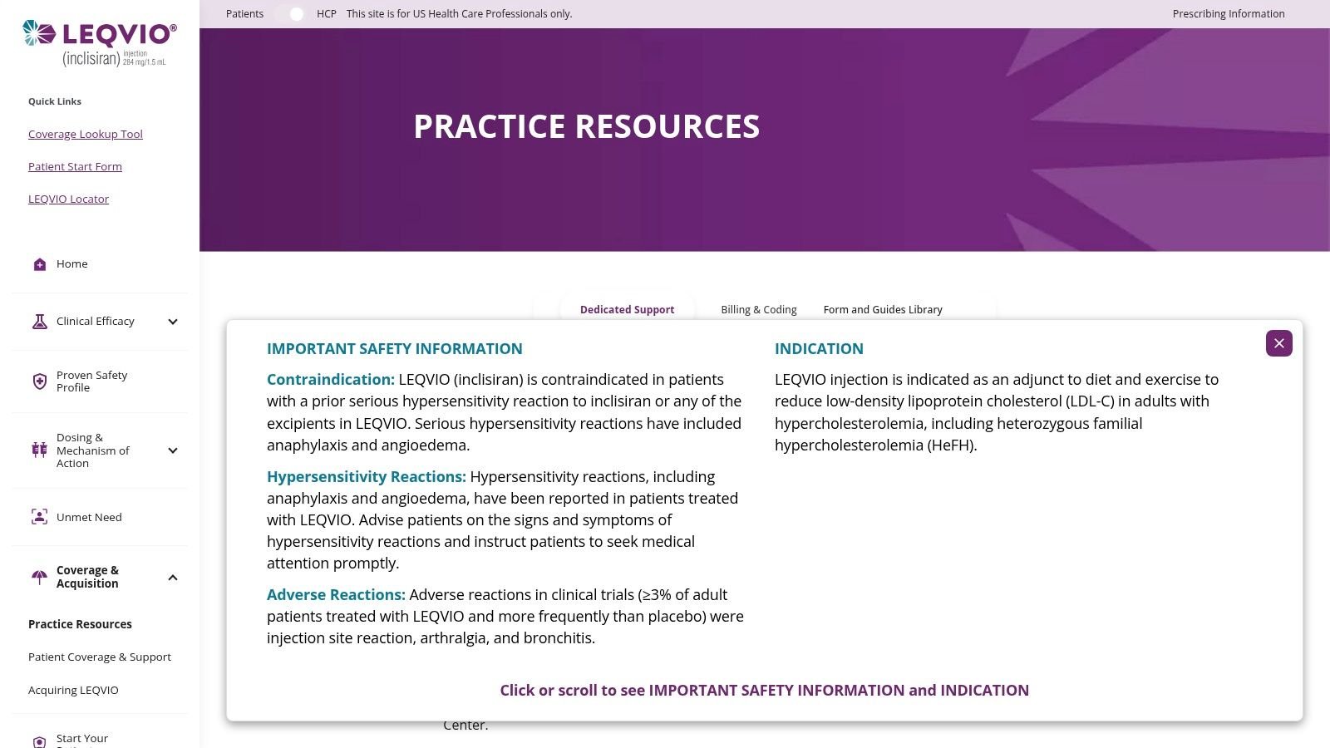Screen dimensions: 1330x748
Task: Open the Coverage Lookup Tool link
Action: coord(86,134)
